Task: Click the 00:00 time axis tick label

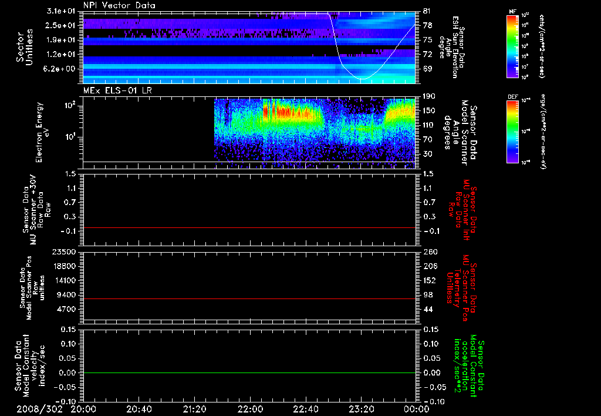Action: point(416,409)
